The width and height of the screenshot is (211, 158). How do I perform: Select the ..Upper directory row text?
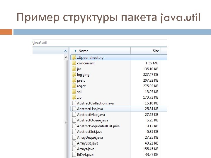click(90, 58)
